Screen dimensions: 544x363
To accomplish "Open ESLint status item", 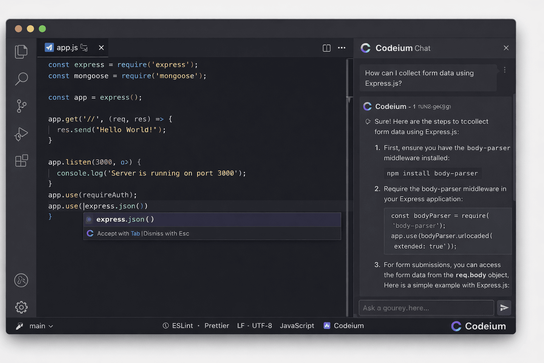I will tap(178, 325).
